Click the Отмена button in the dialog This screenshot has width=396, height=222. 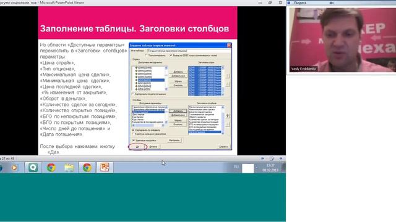(x=153, y=147)
